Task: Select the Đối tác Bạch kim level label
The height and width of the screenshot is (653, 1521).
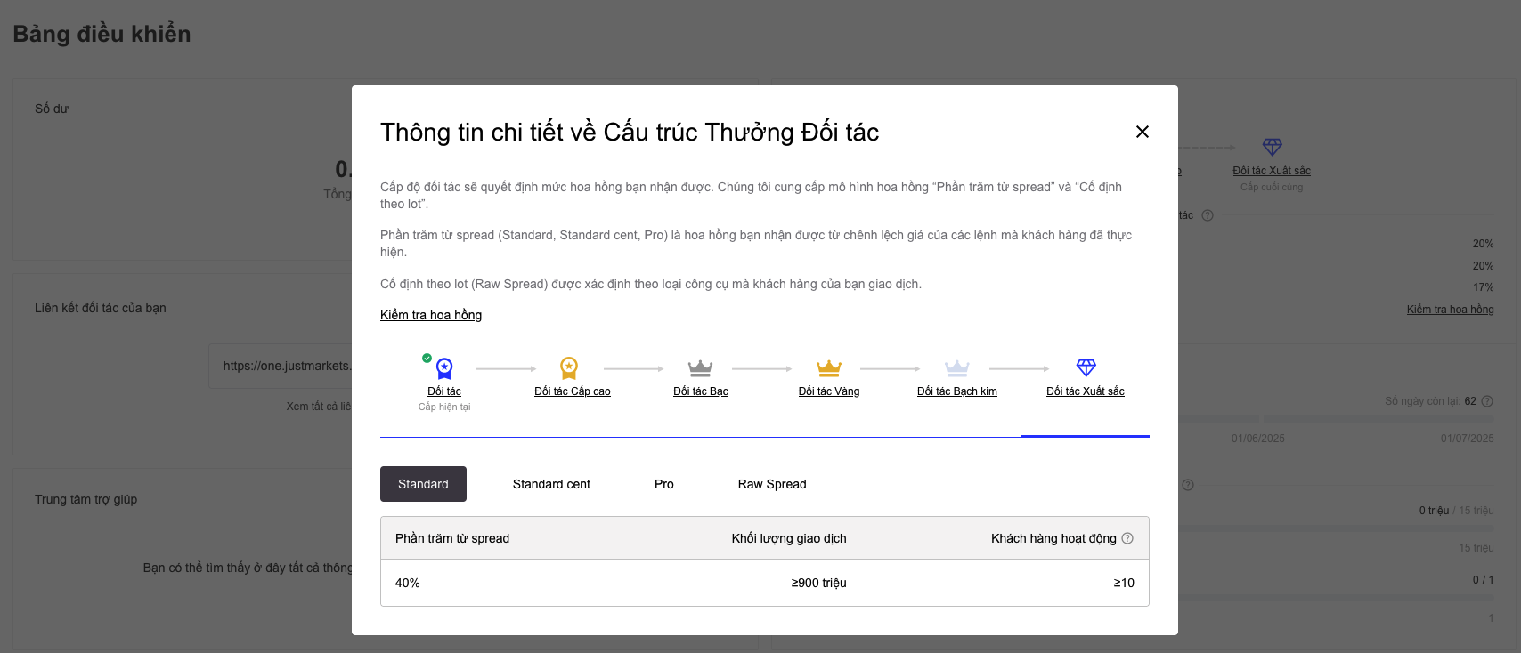Action: pos(957,391)
